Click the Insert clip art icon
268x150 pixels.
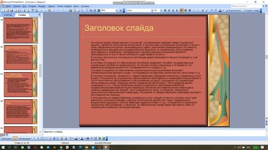pyautogui.click(x=62, y=138)
